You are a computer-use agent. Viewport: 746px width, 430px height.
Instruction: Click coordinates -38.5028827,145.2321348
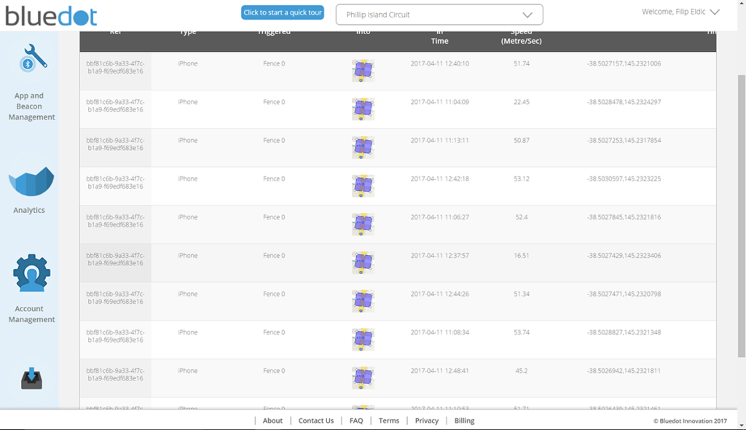624,332
